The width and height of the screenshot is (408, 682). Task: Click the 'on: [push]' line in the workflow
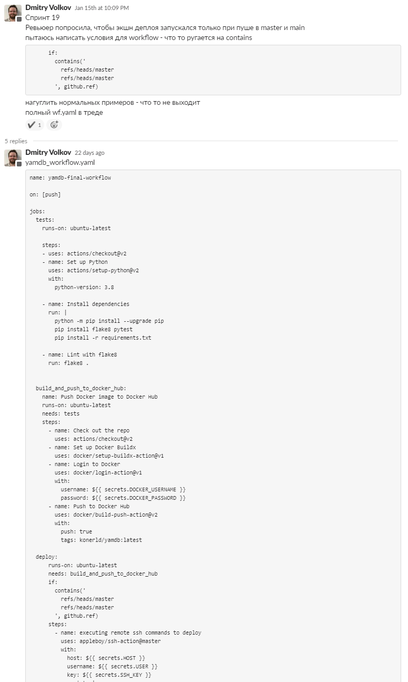[x=45, y=195]
